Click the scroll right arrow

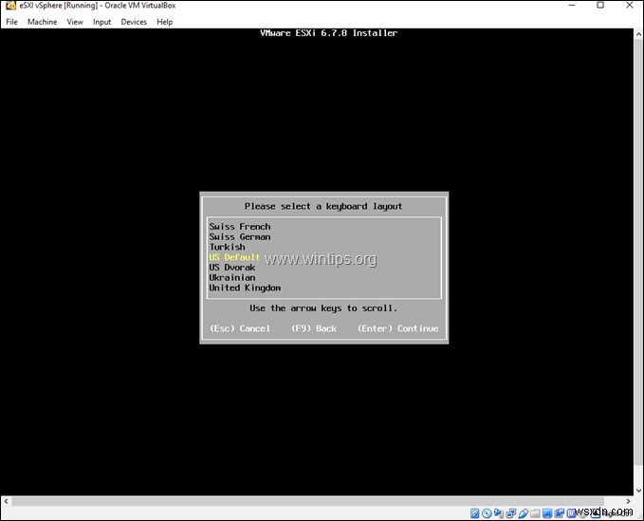coord(628,501)
